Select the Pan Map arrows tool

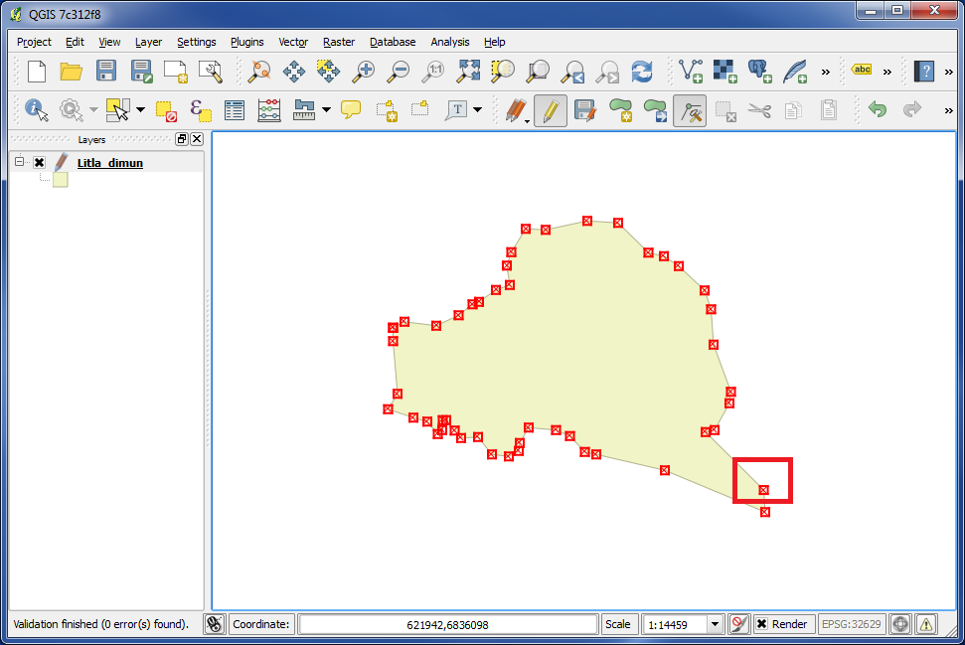tap(294, 72)
